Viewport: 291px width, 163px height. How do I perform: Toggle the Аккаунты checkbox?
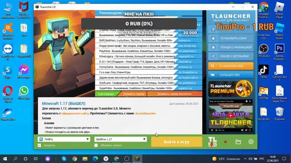40,145
